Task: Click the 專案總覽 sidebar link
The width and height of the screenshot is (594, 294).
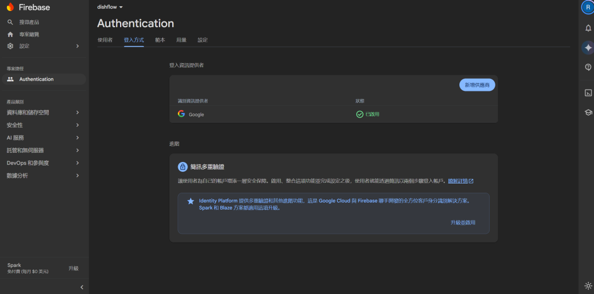Action: pyautogui.click(x=29, y=34)
